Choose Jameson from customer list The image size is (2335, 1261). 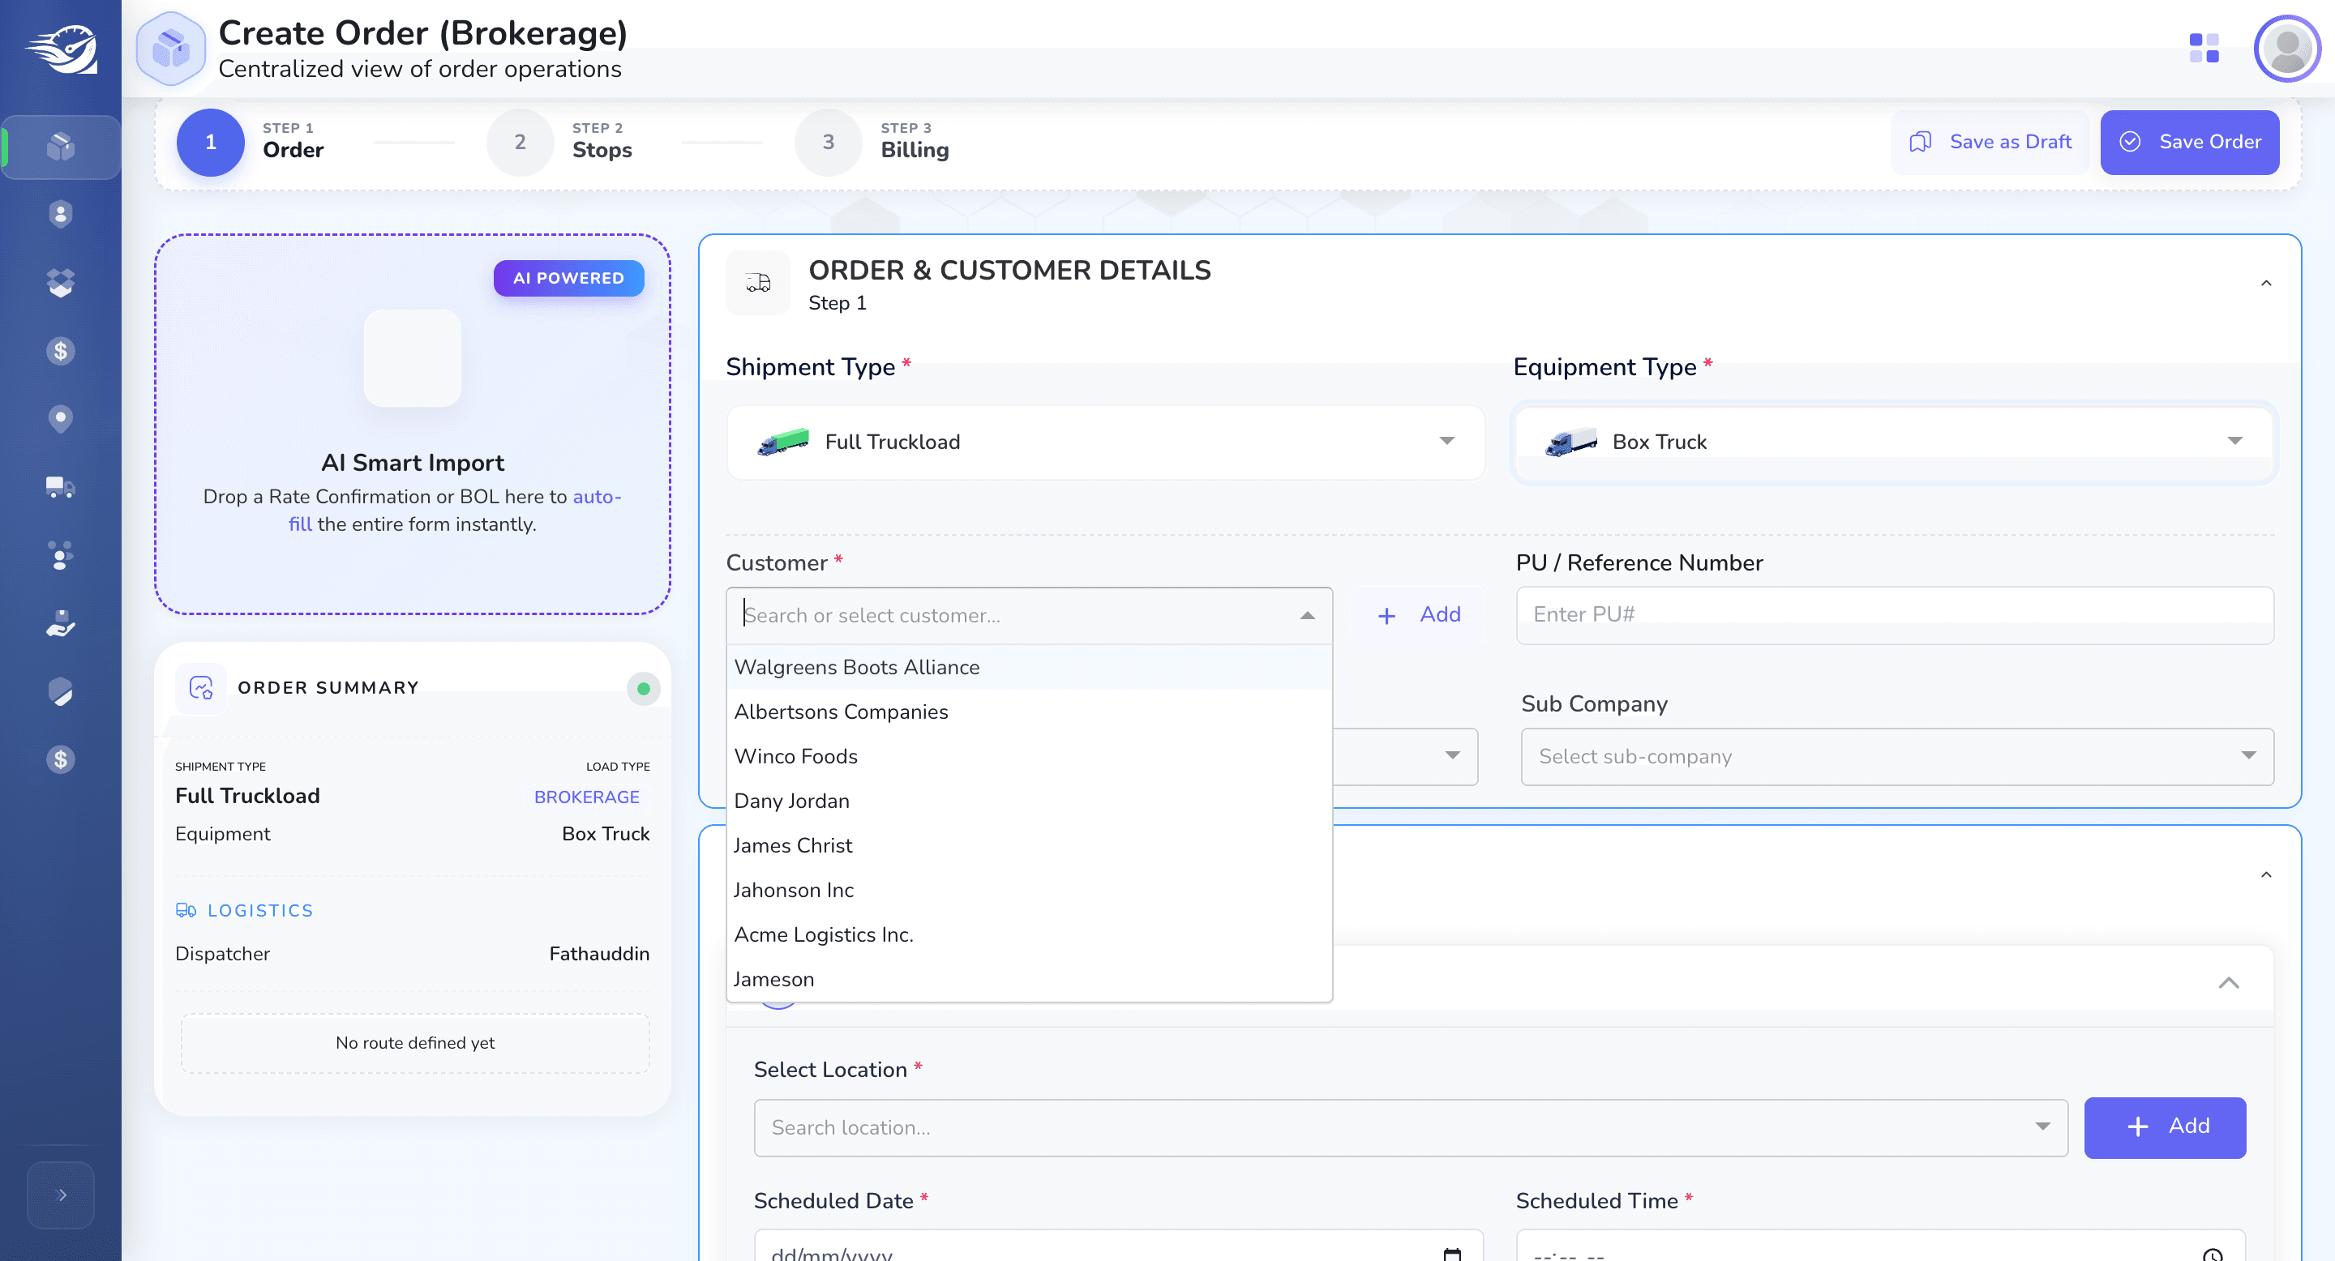point(1029,979)
